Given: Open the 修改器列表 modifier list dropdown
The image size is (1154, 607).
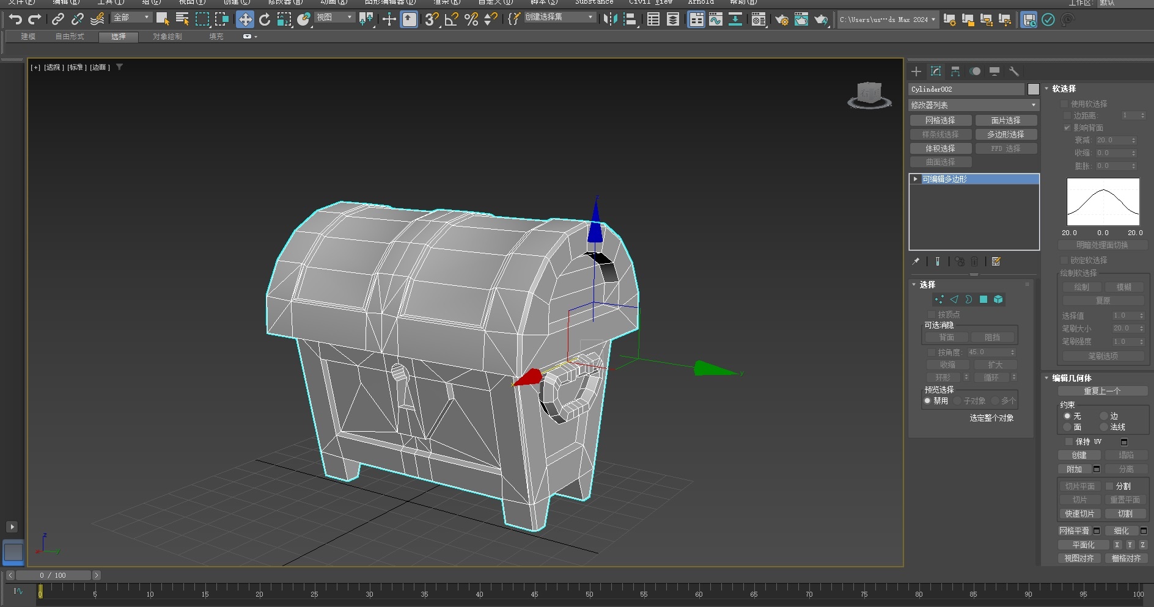Looking at the screenshot, I should [x=974, y=105].
